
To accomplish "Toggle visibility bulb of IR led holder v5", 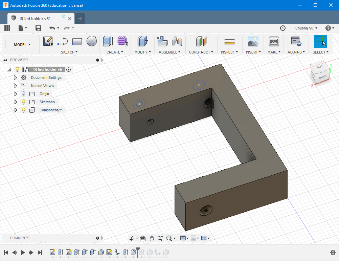I will (x=18, y=69).
